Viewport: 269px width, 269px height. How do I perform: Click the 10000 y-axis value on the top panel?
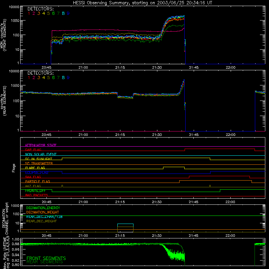pos(14,7)
